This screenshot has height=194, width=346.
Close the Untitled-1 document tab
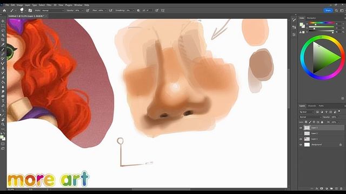click(x=46, y=16)
